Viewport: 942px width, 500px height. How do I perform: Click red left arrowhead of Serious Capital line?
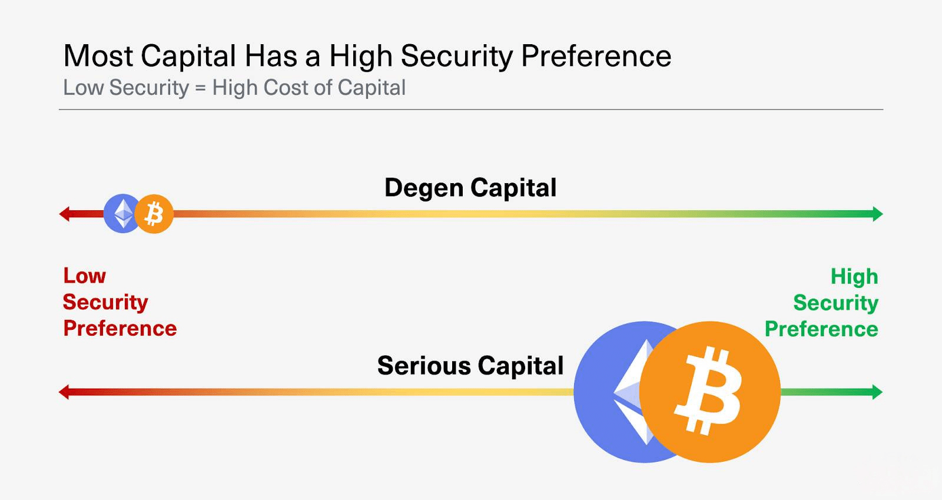[x=64, y=392]
